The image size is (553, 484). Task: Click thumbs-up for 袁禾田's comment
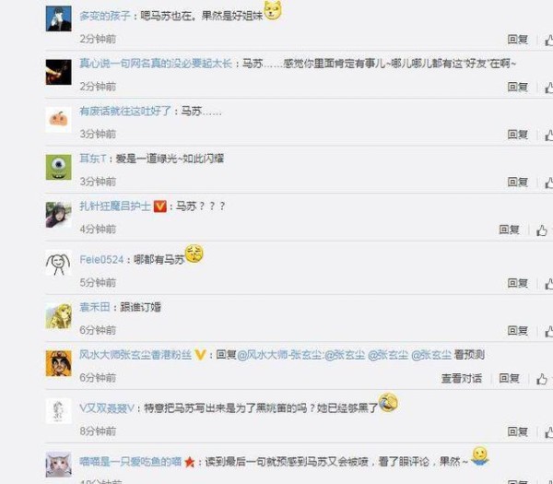[x=549, y=331]
